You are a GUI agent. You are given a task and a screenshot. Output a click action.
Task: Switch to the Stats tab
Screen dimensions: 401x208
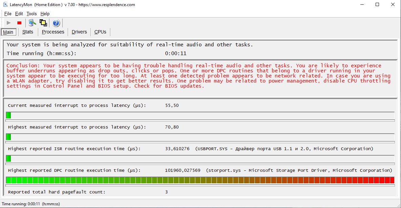(x=28, y=32)
